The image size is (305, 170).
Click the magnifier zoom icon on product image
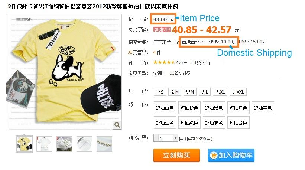tap(117, 125)
